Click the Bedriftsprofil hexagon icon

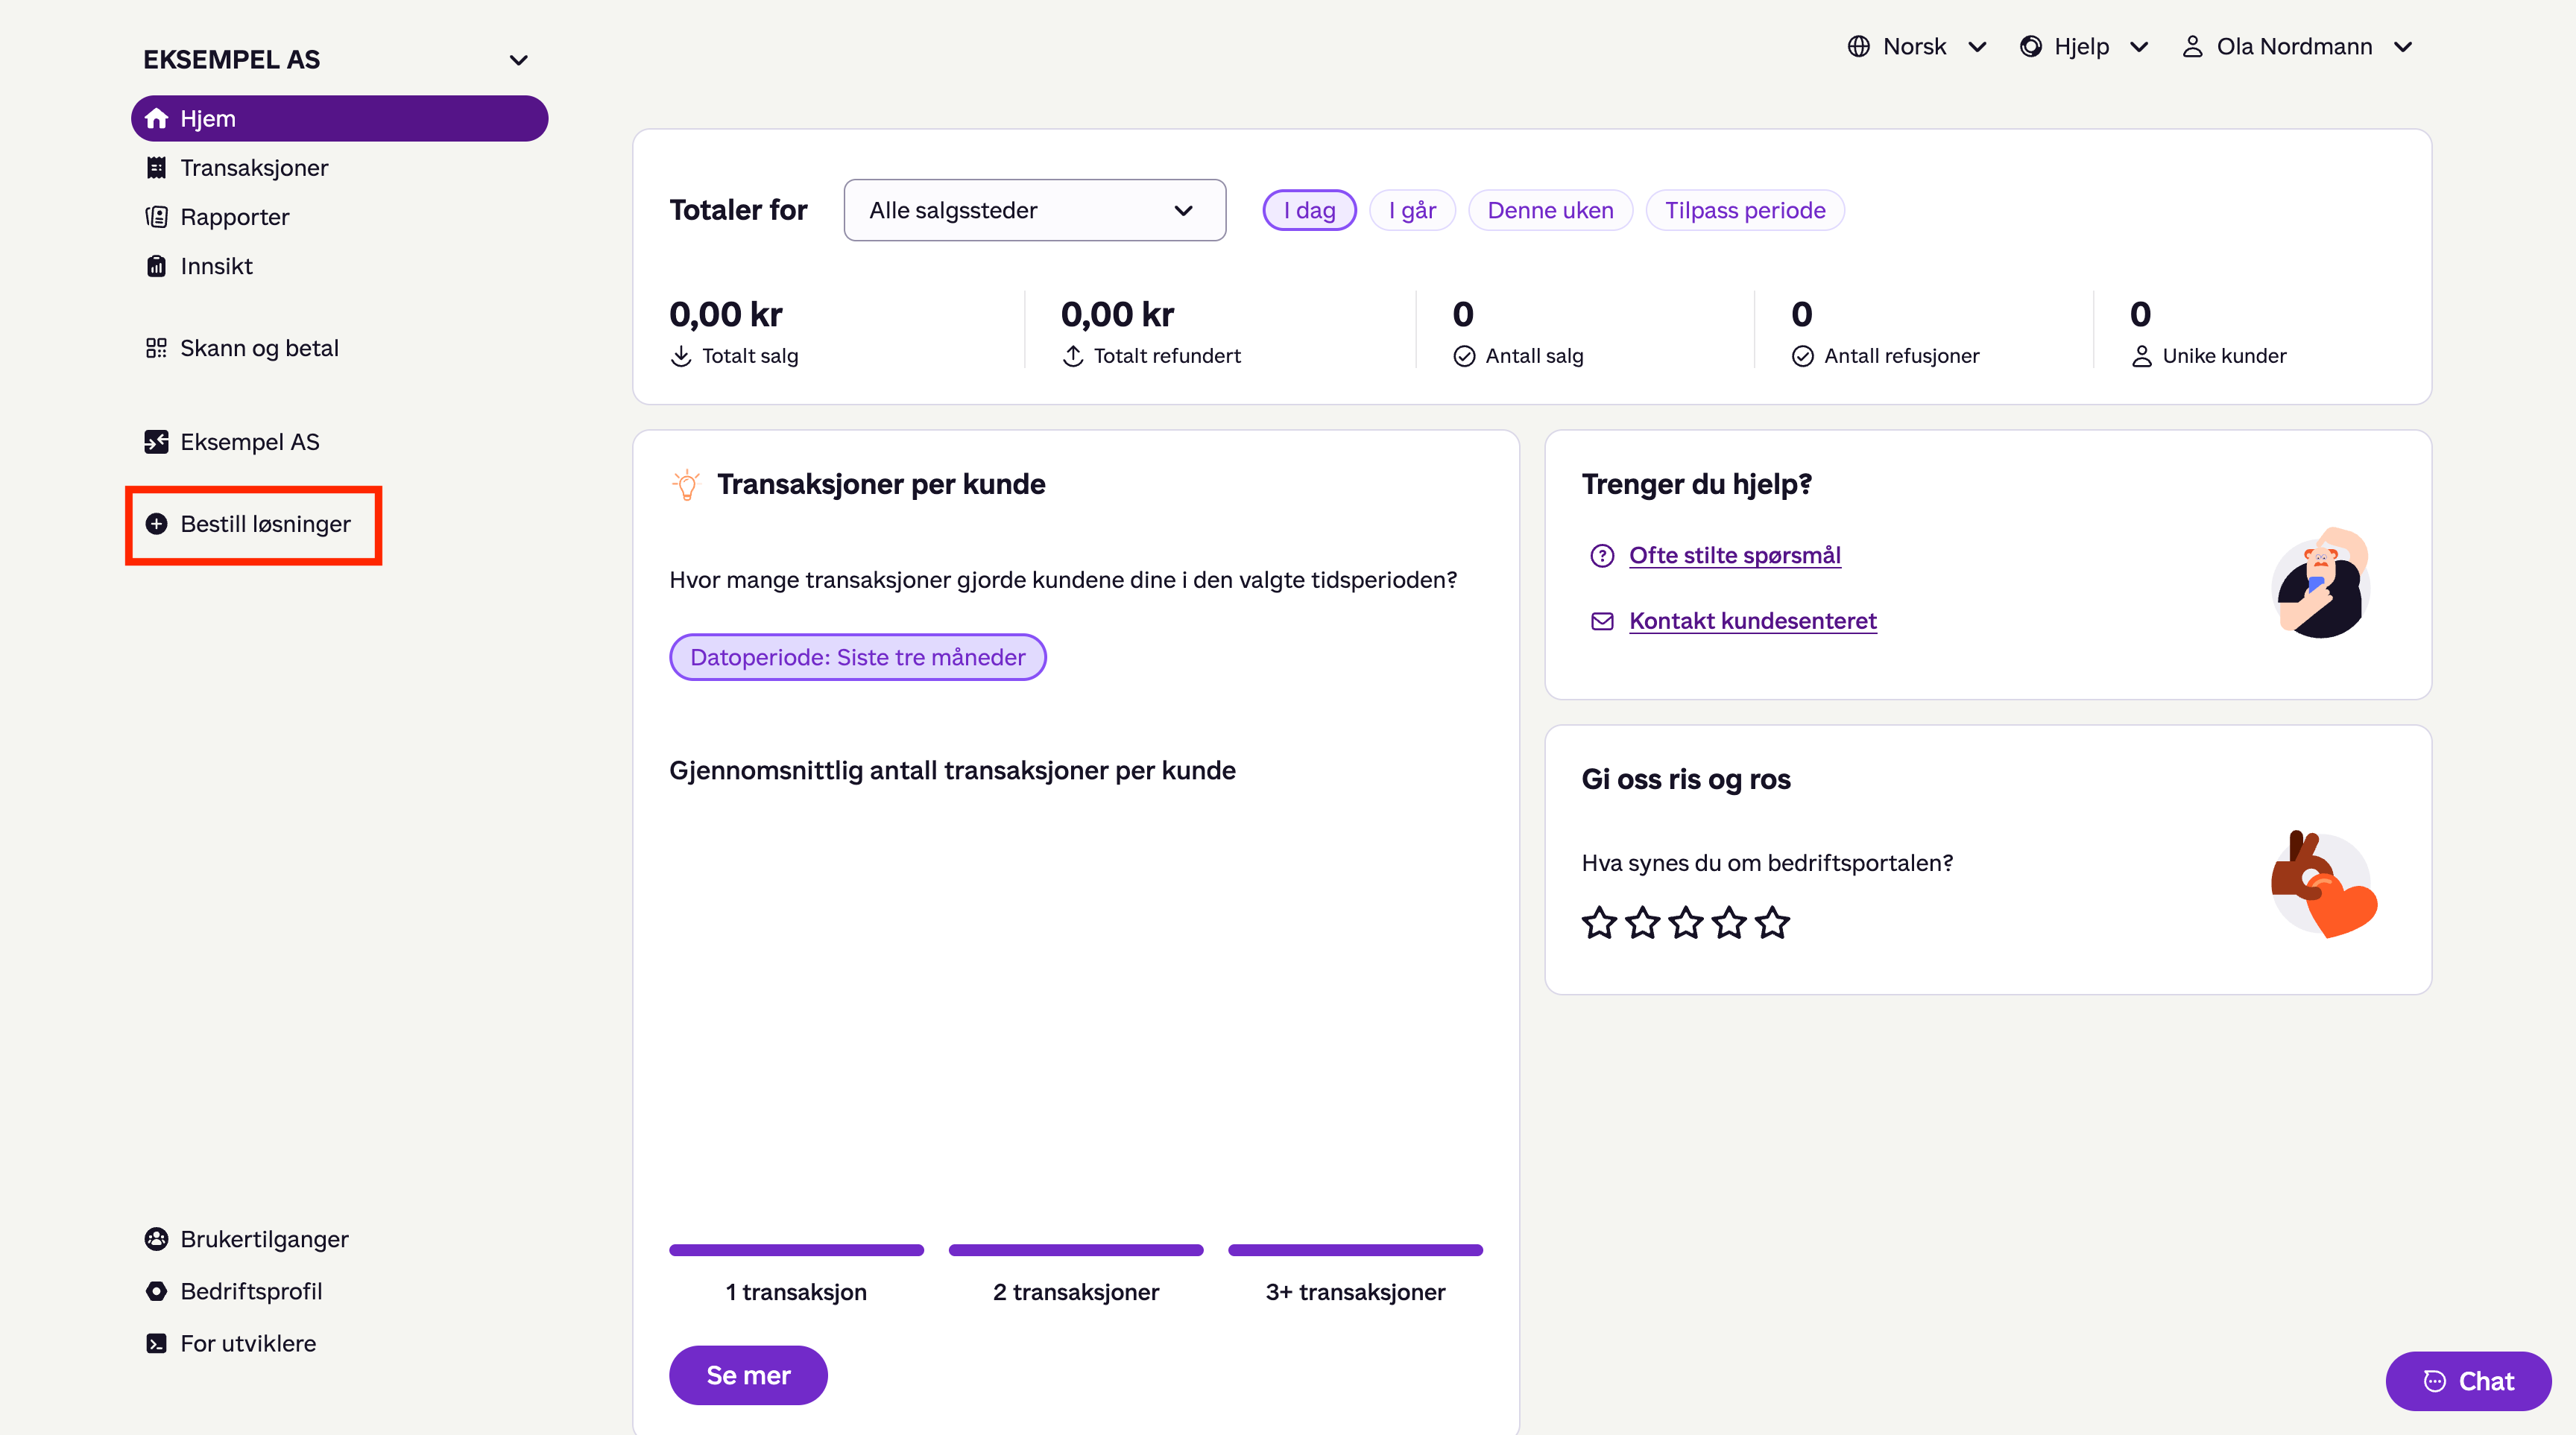coord(156,1291)
